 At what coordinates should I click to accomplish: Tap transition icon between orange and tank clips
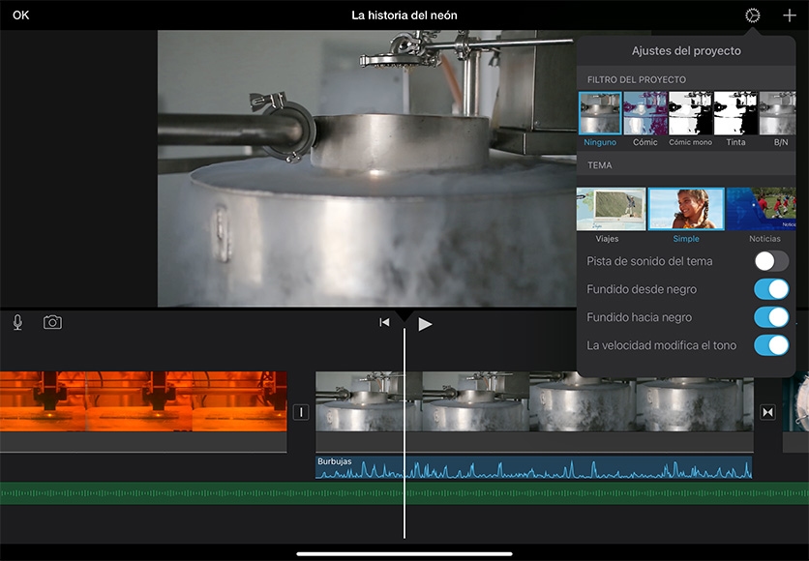pos(301,412)
